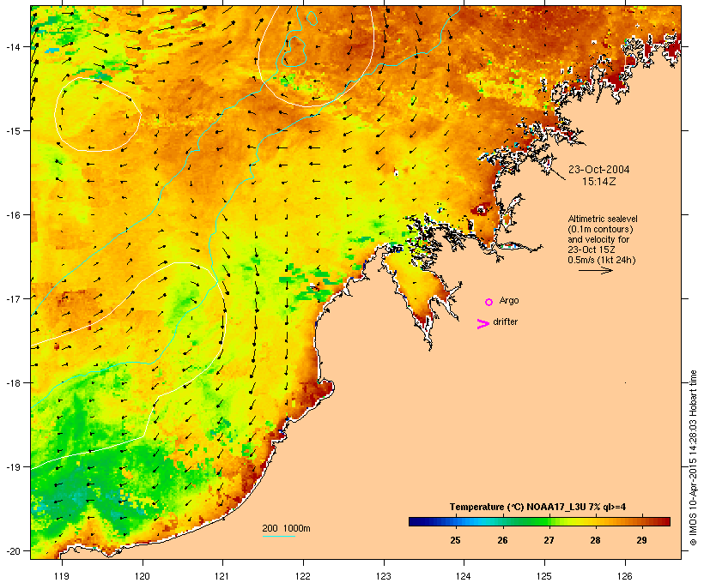Click the '23-Oct 15Z' caption line

coord(592,249)
